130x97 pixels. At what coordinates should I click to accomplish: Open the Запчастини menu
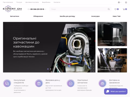point(15,16)
